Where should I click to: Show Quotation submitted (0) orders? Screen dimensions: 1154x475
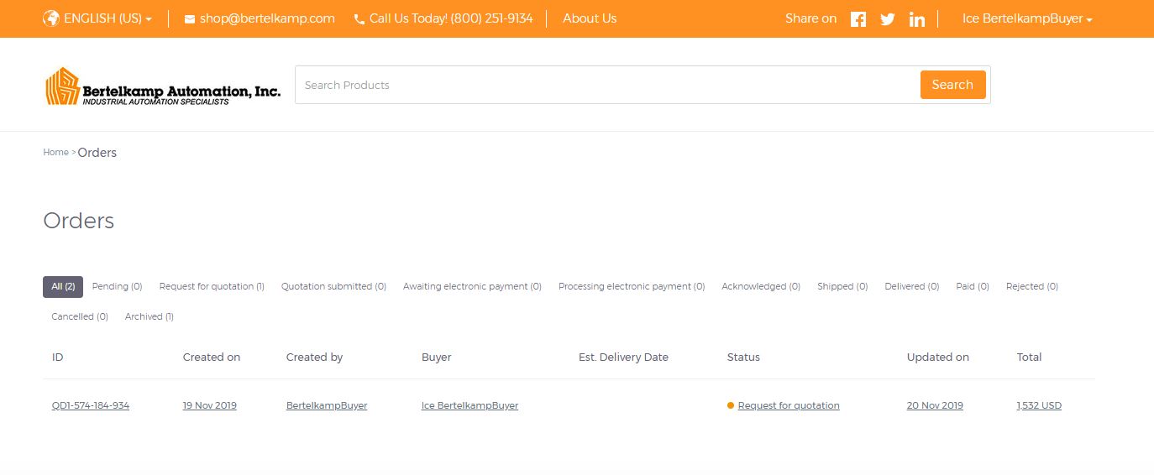click(x=333, y=286)
